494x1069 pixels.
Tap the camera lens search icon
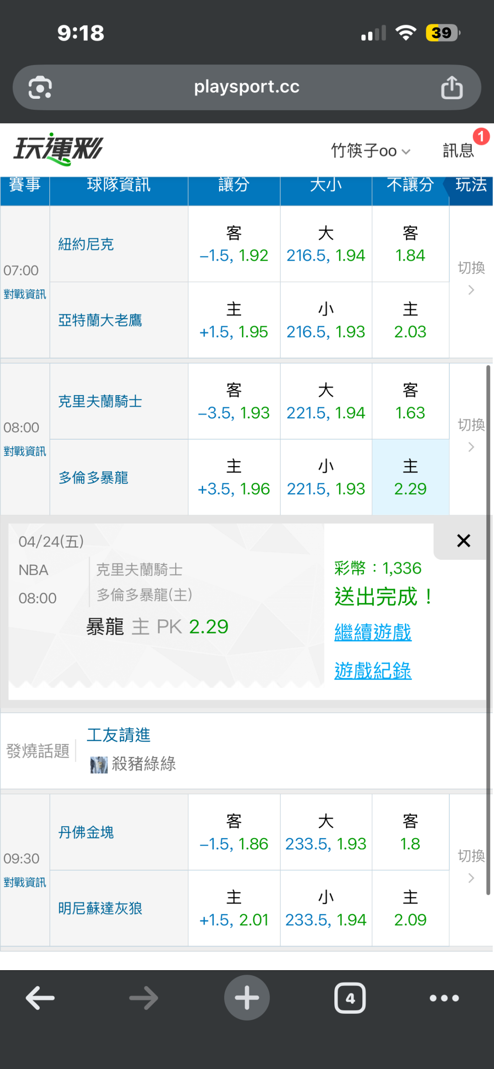40,87
